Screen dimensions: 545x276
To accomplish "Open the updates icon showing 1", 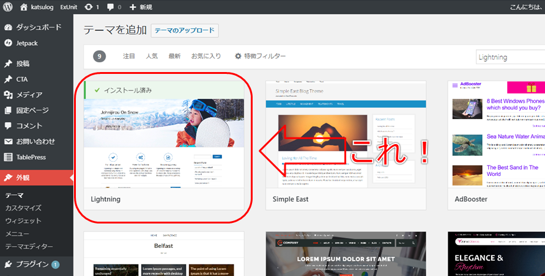I will (x=89, y=7).
